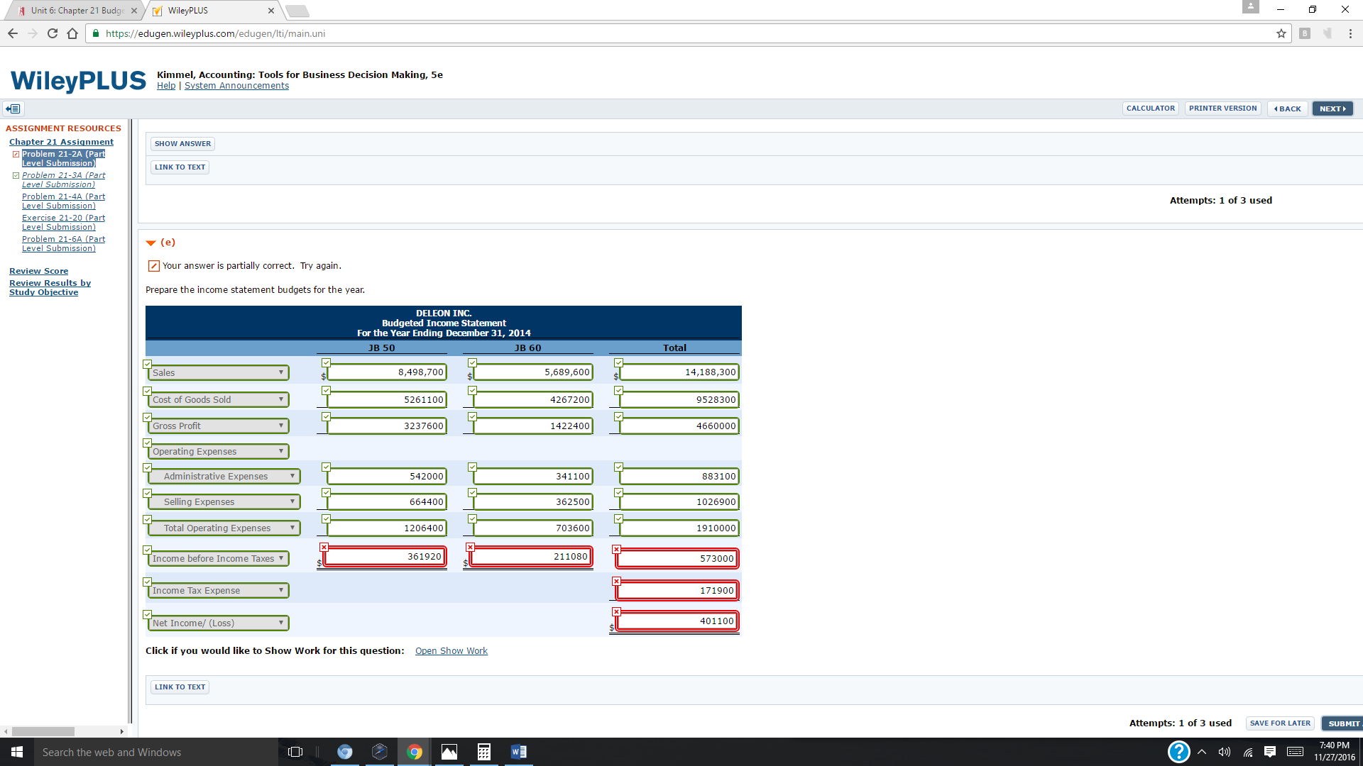The height and width of the screenshot is (766, 1363).
Task: Click the partially correct pencil icon
Action: coord(153,266)
